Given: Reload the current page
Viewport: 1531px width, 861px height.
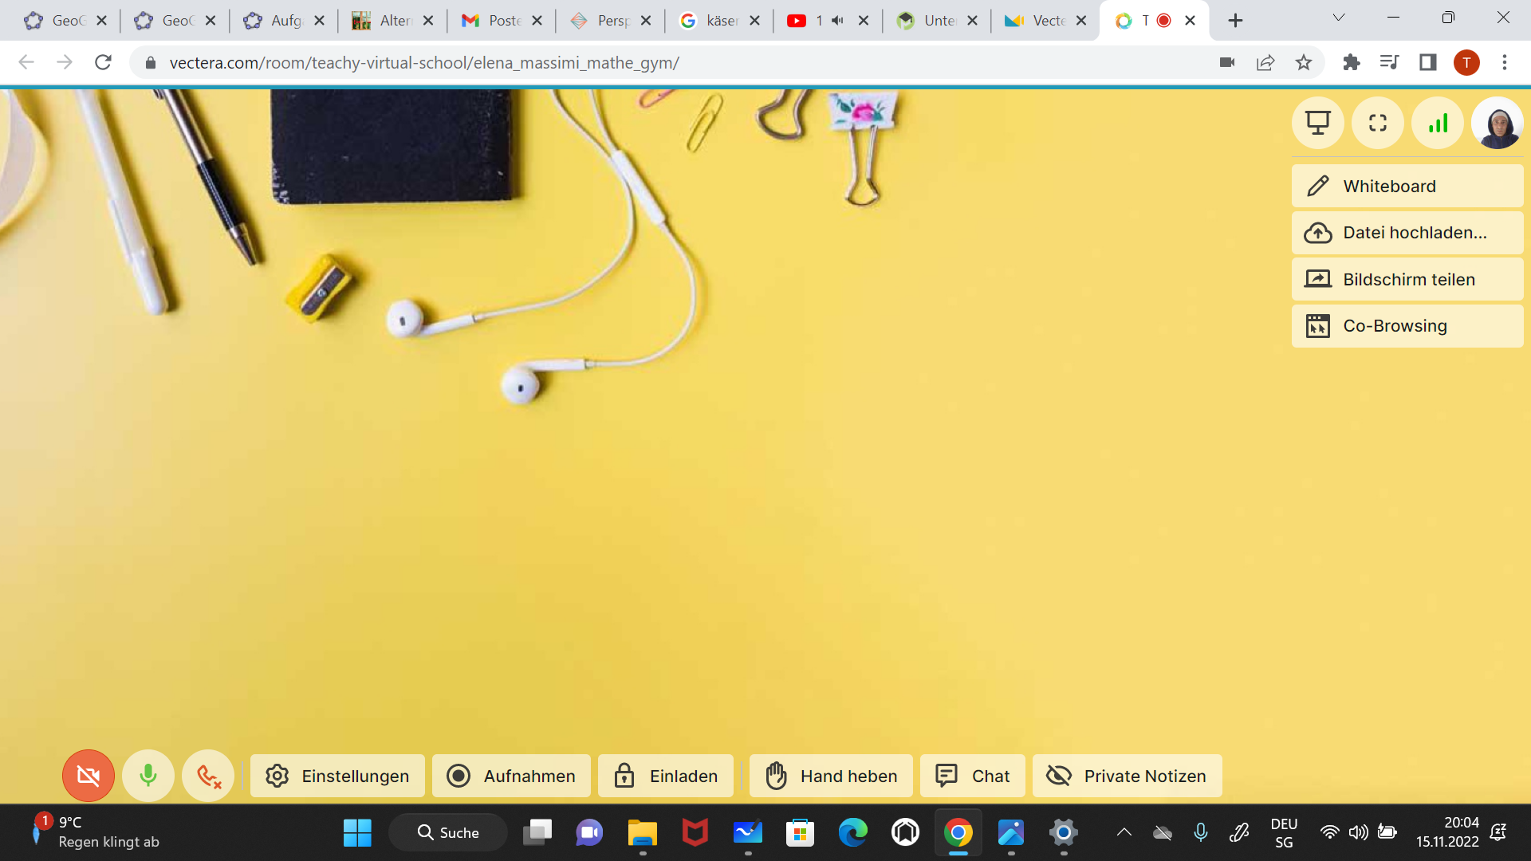Looking at the screenshot, I should (x=103, y=62).
